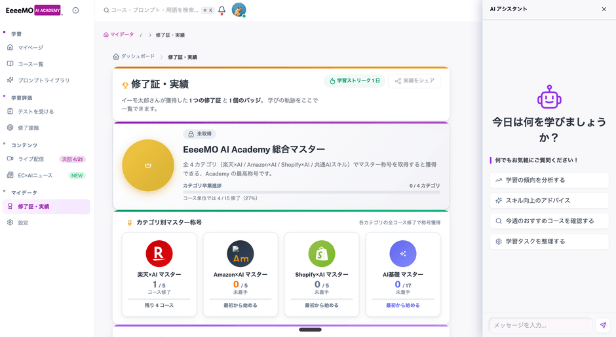Screen dimensions: 616x337
Task: Choose 学習タスクを整理する suggestion
Action: (549, 241)
